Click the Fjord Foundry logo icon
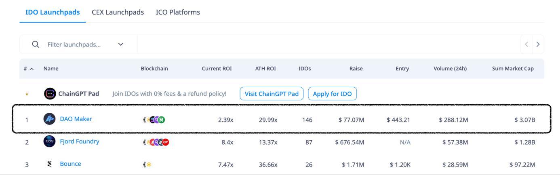 [x=49, y=142]
